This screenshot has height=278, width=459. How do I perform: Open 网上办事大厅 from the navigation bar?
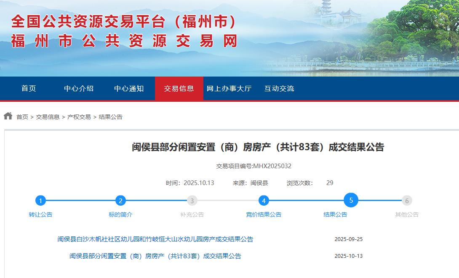229,88
